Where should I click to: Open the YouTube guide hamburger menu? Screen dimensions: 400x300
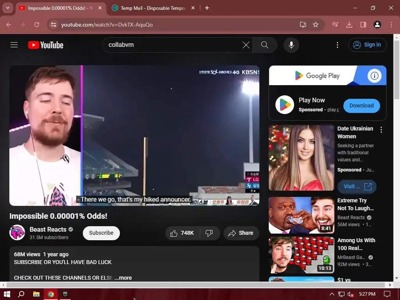click(x=14, y=45)
